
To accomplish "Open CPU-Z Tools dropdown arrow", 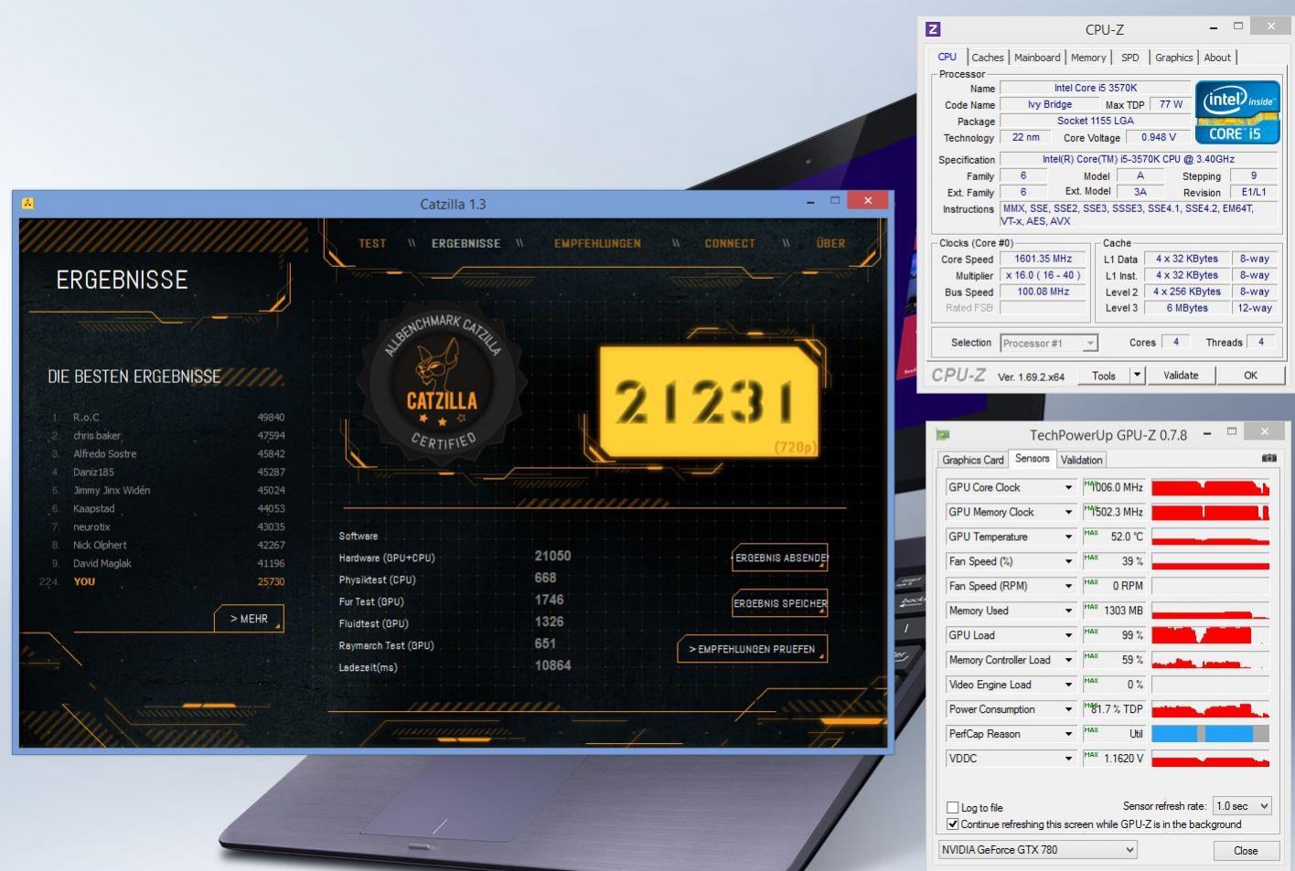I will [x=1137, y=375].
